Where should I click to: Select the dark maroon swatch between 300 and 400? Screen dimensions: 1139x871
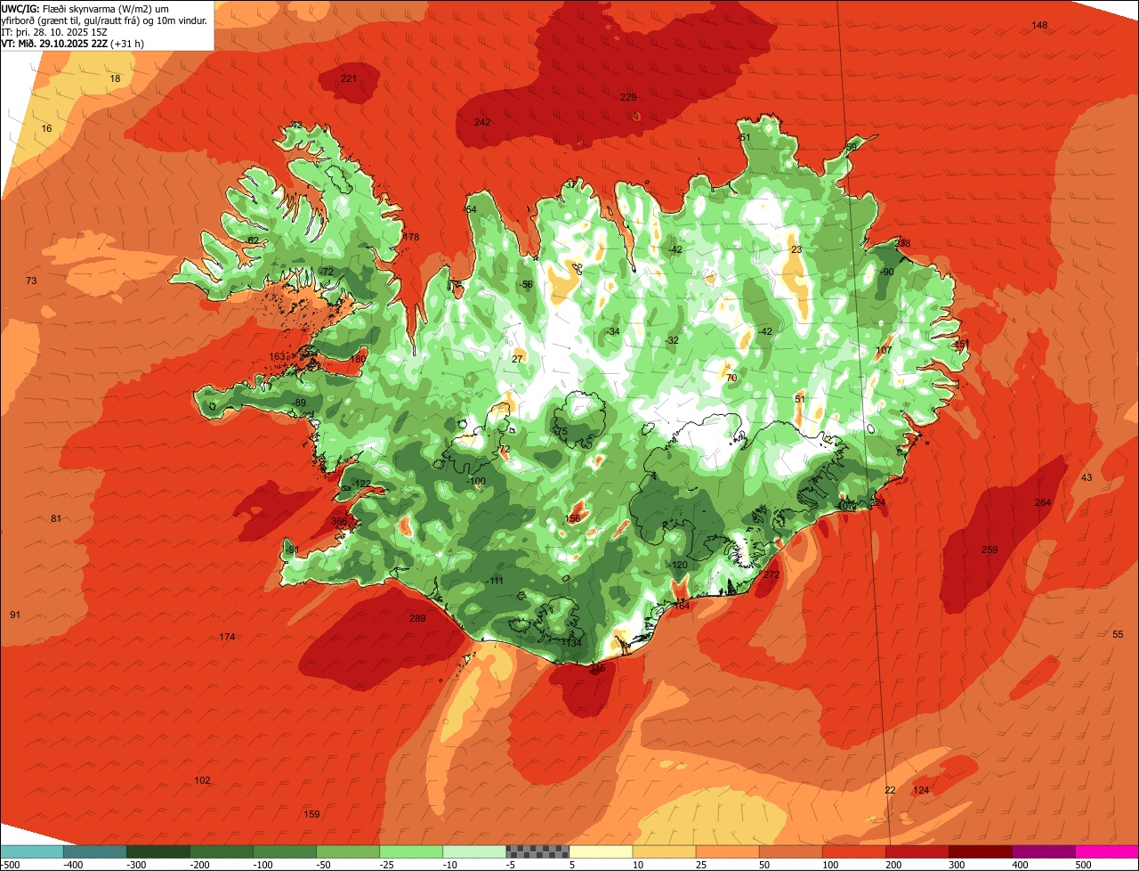coord(980,851)
